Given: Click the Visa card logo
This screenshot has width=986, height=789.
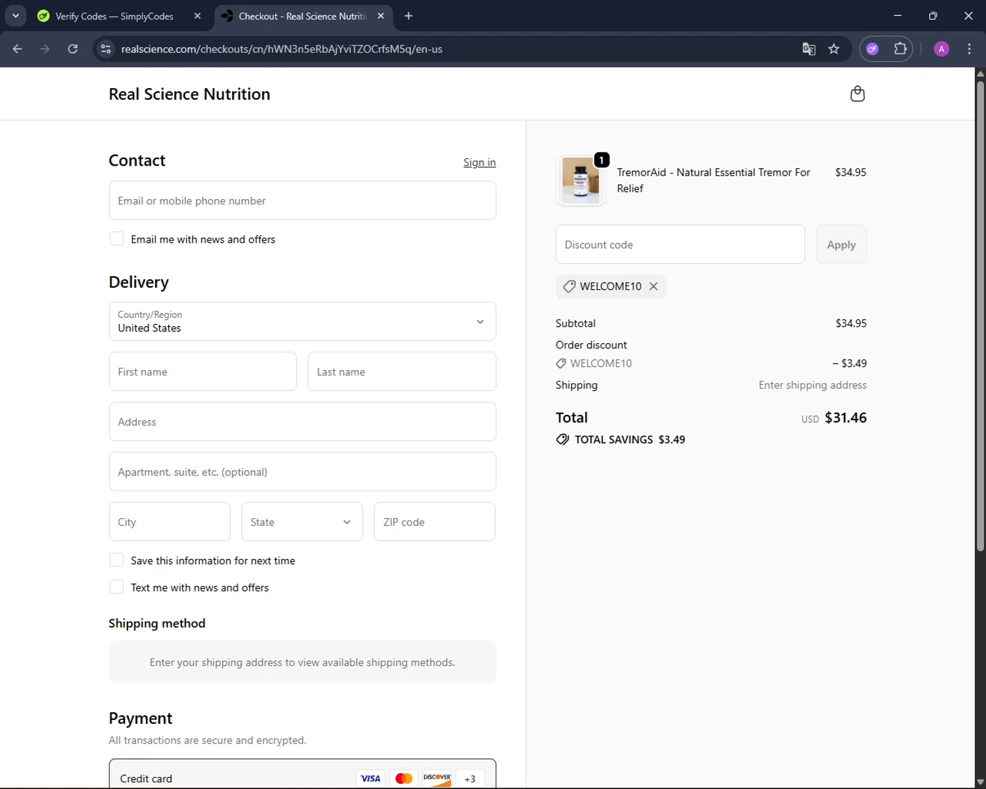Looking at the screenshot, I should 370,778.
